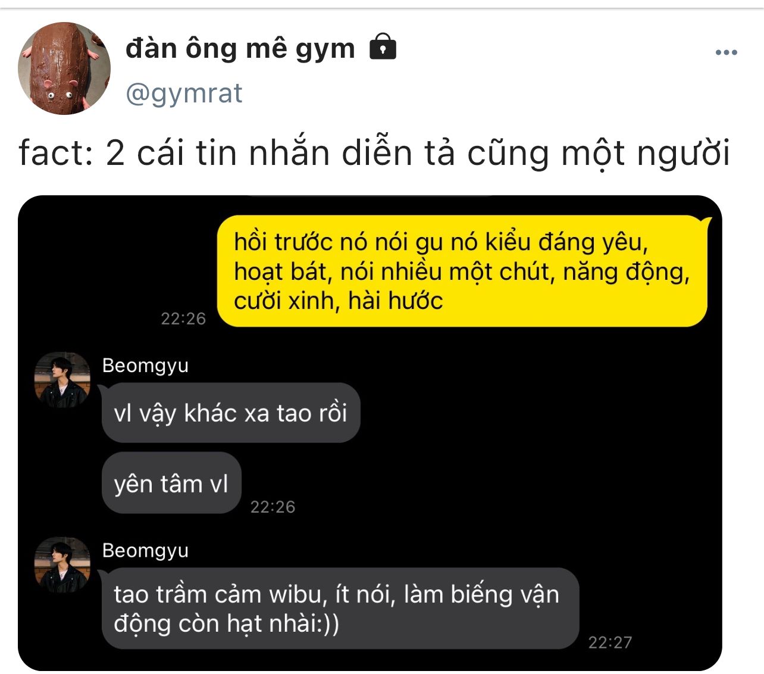Open the tweet author's profile picture
Image resolution: width=764 pixels, height=674 pixels.
coord(64,68)
